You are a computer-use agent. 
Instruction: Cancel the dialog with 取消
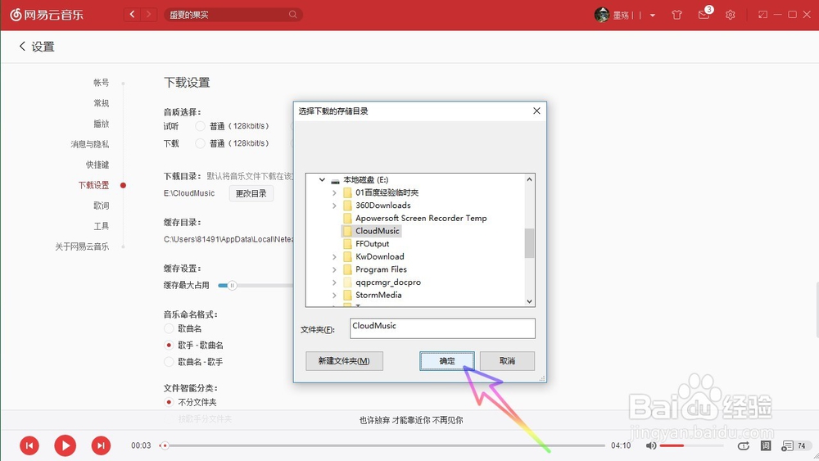pyautogui.click(x=507, y=361)
